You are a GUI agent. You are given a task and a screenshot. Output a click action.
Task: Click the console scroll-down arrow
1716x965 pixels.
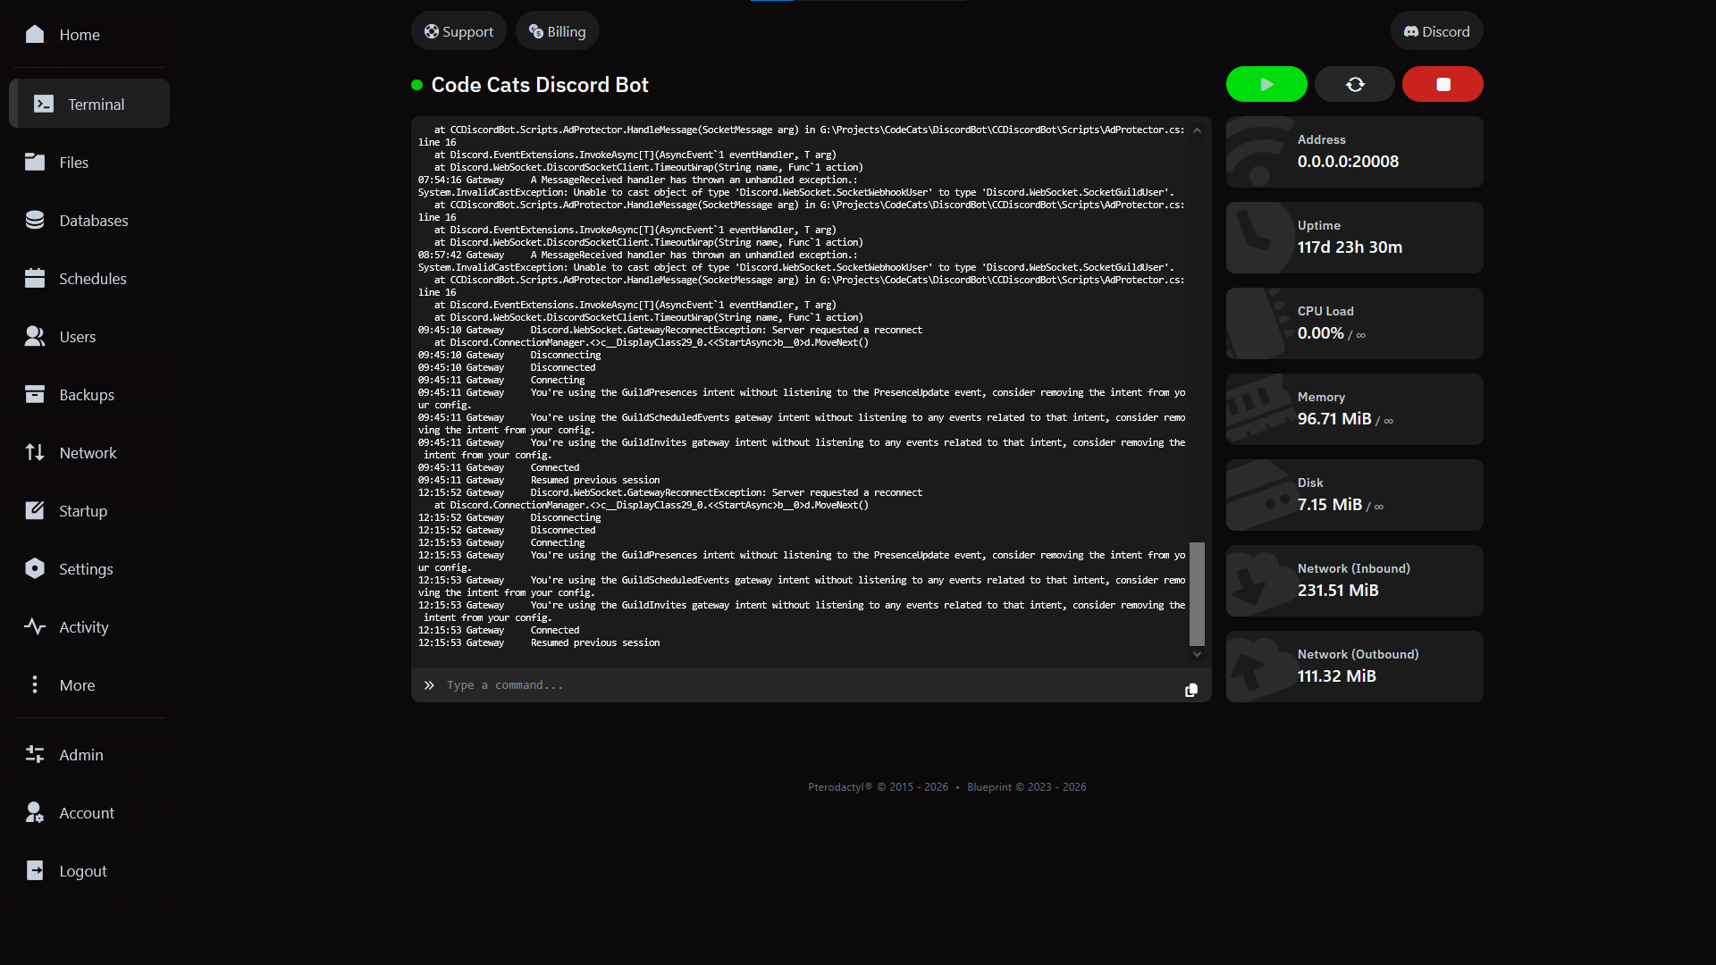point(1197,654)
